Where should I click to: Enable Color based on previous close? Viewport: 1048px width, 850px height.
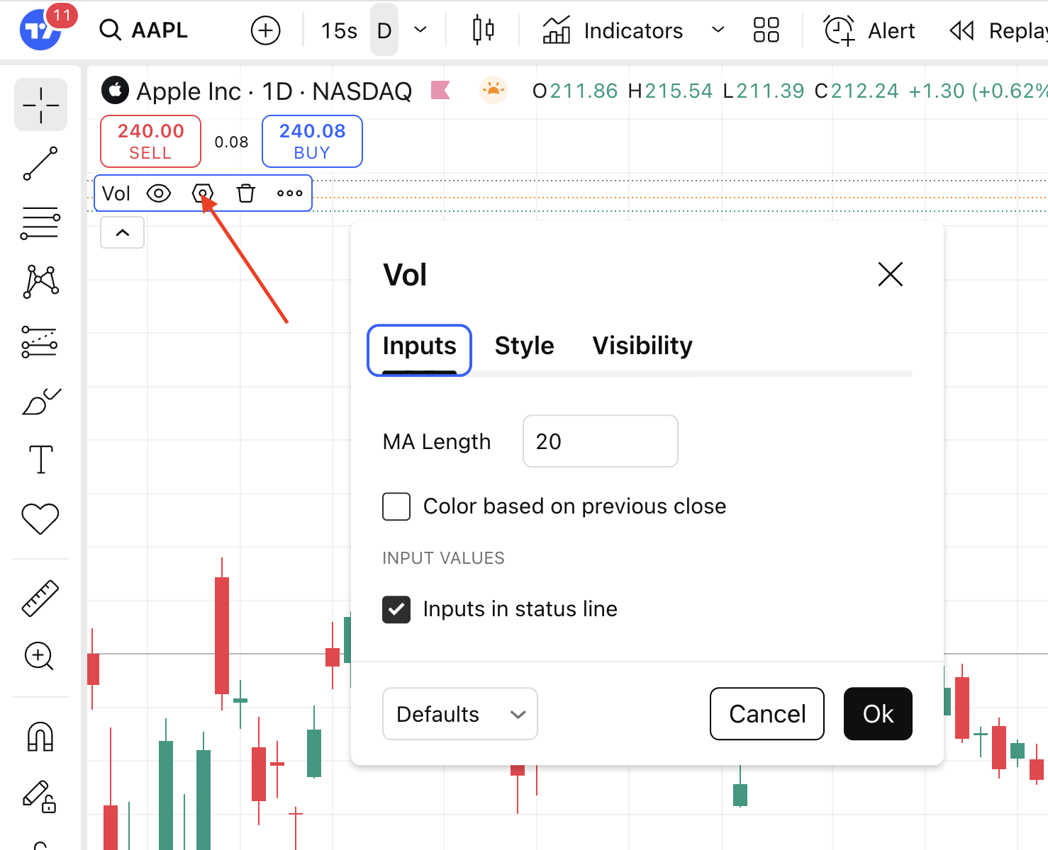tap(396, 506)
